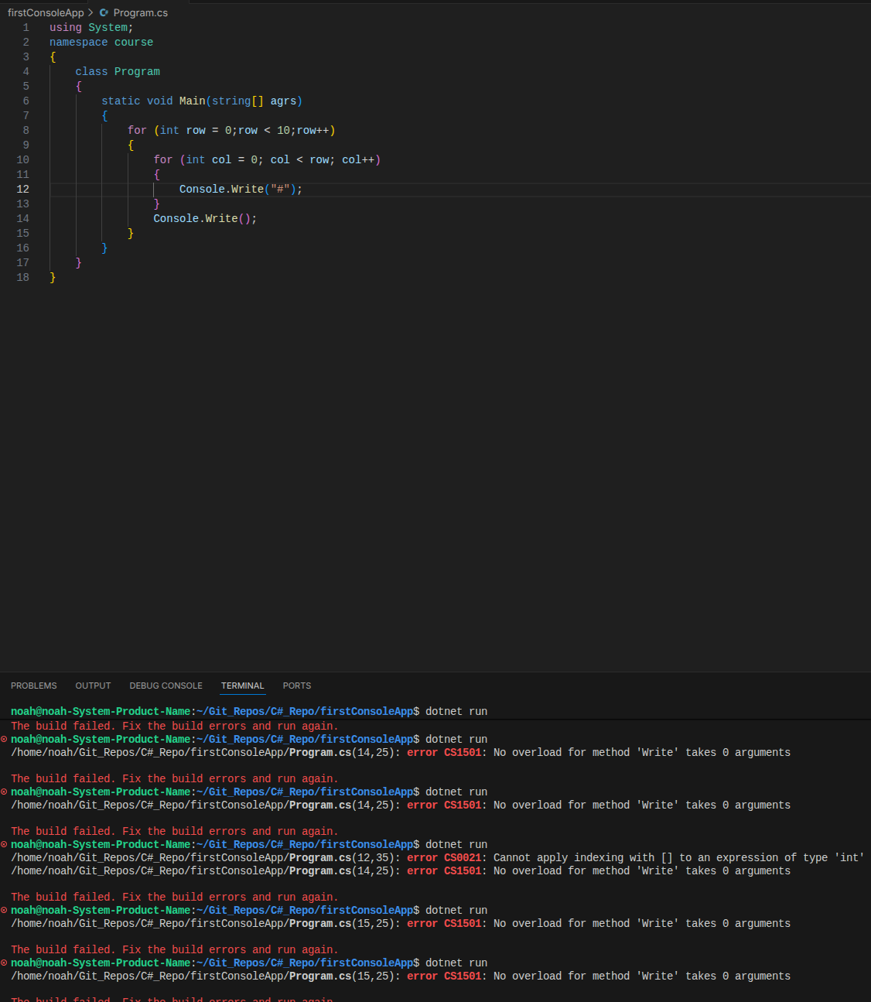Switch to the PROBLEMS tab
Screen dimensions: 871x1002
tap(33, 686)
